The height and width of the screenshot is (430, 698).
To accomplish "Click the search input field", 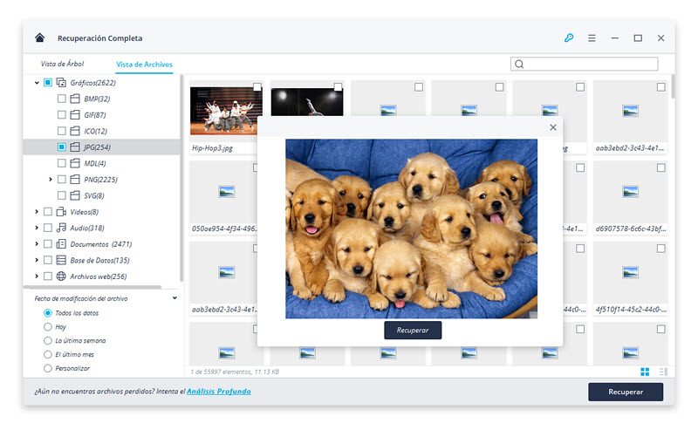I will click(x=584, y=64).
